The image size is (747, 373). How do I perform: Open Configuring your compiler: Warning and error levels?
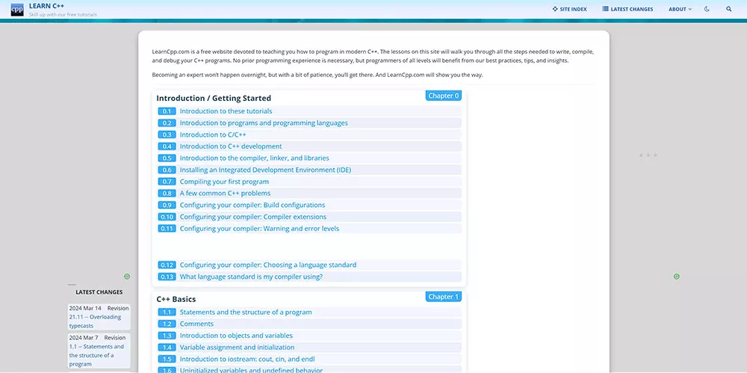(x=259, y=229)
